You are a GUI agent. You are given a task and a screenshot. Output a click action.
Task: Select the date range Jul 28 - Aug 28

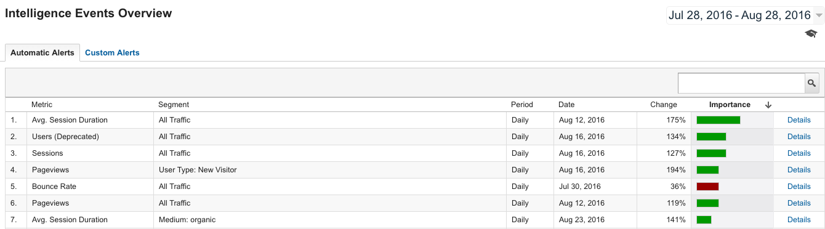739,15
